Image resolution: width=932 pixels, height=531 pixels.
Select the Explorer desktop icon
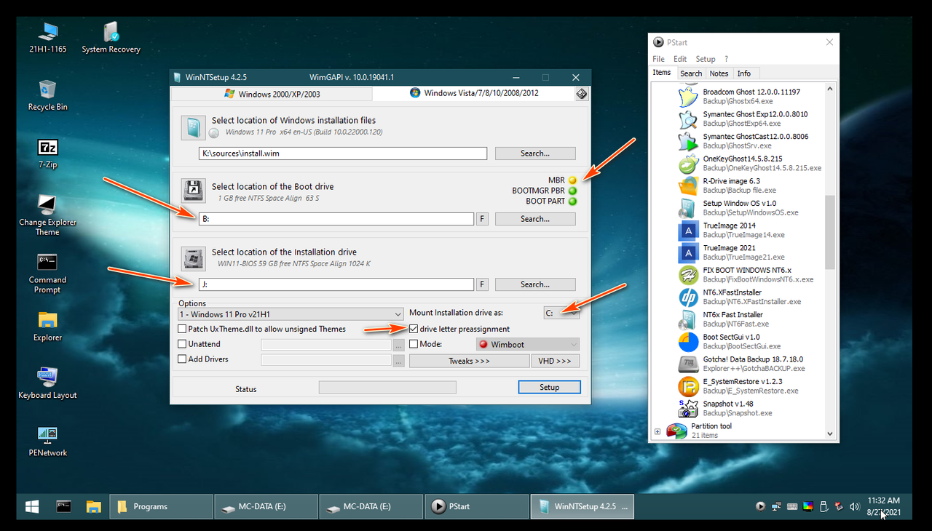47,326
